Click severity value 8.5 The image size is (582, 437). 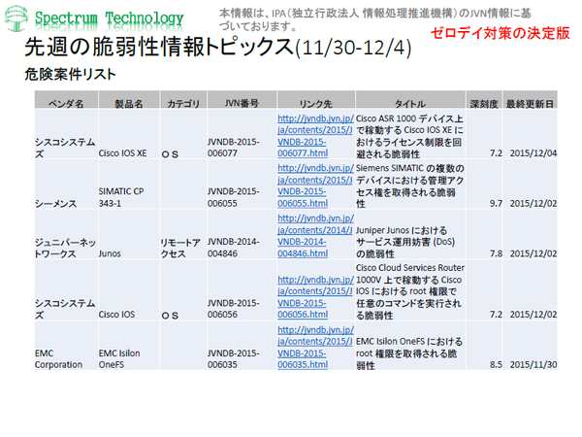(x=496, y=364)
